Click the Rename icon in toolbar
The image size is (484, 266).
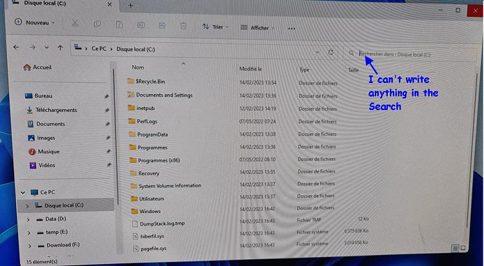click(x=141, y=25)
